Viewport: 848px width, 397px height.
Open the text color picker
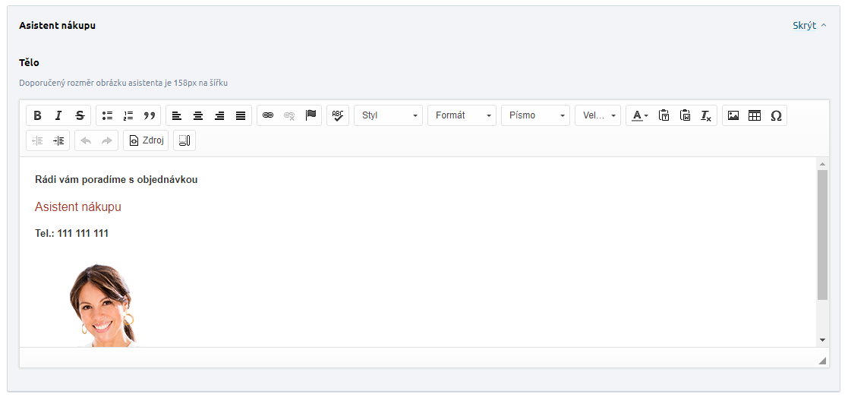[640, 115]
